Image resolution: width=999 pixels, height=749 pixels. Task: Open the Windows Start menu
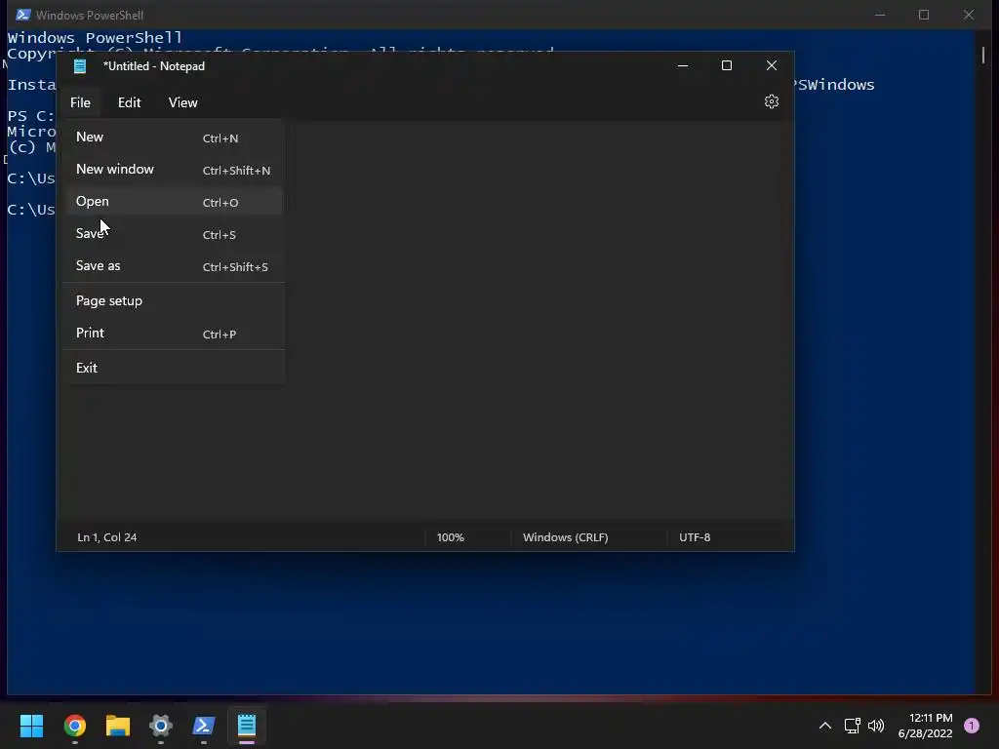pos(31,726)
